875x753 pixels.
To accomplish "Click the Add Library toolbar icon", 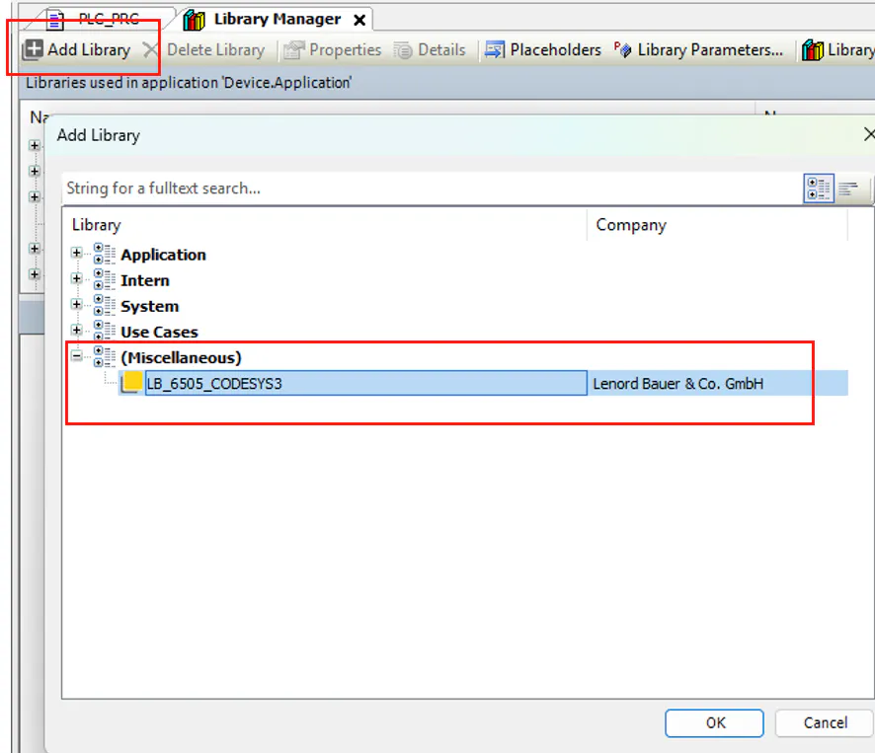I will pos(34,49).
